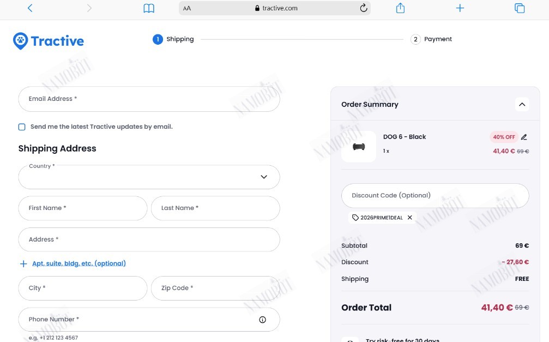Click the Order Total 41,40 € price
This screenshot has height=342, width=549.
497,308
